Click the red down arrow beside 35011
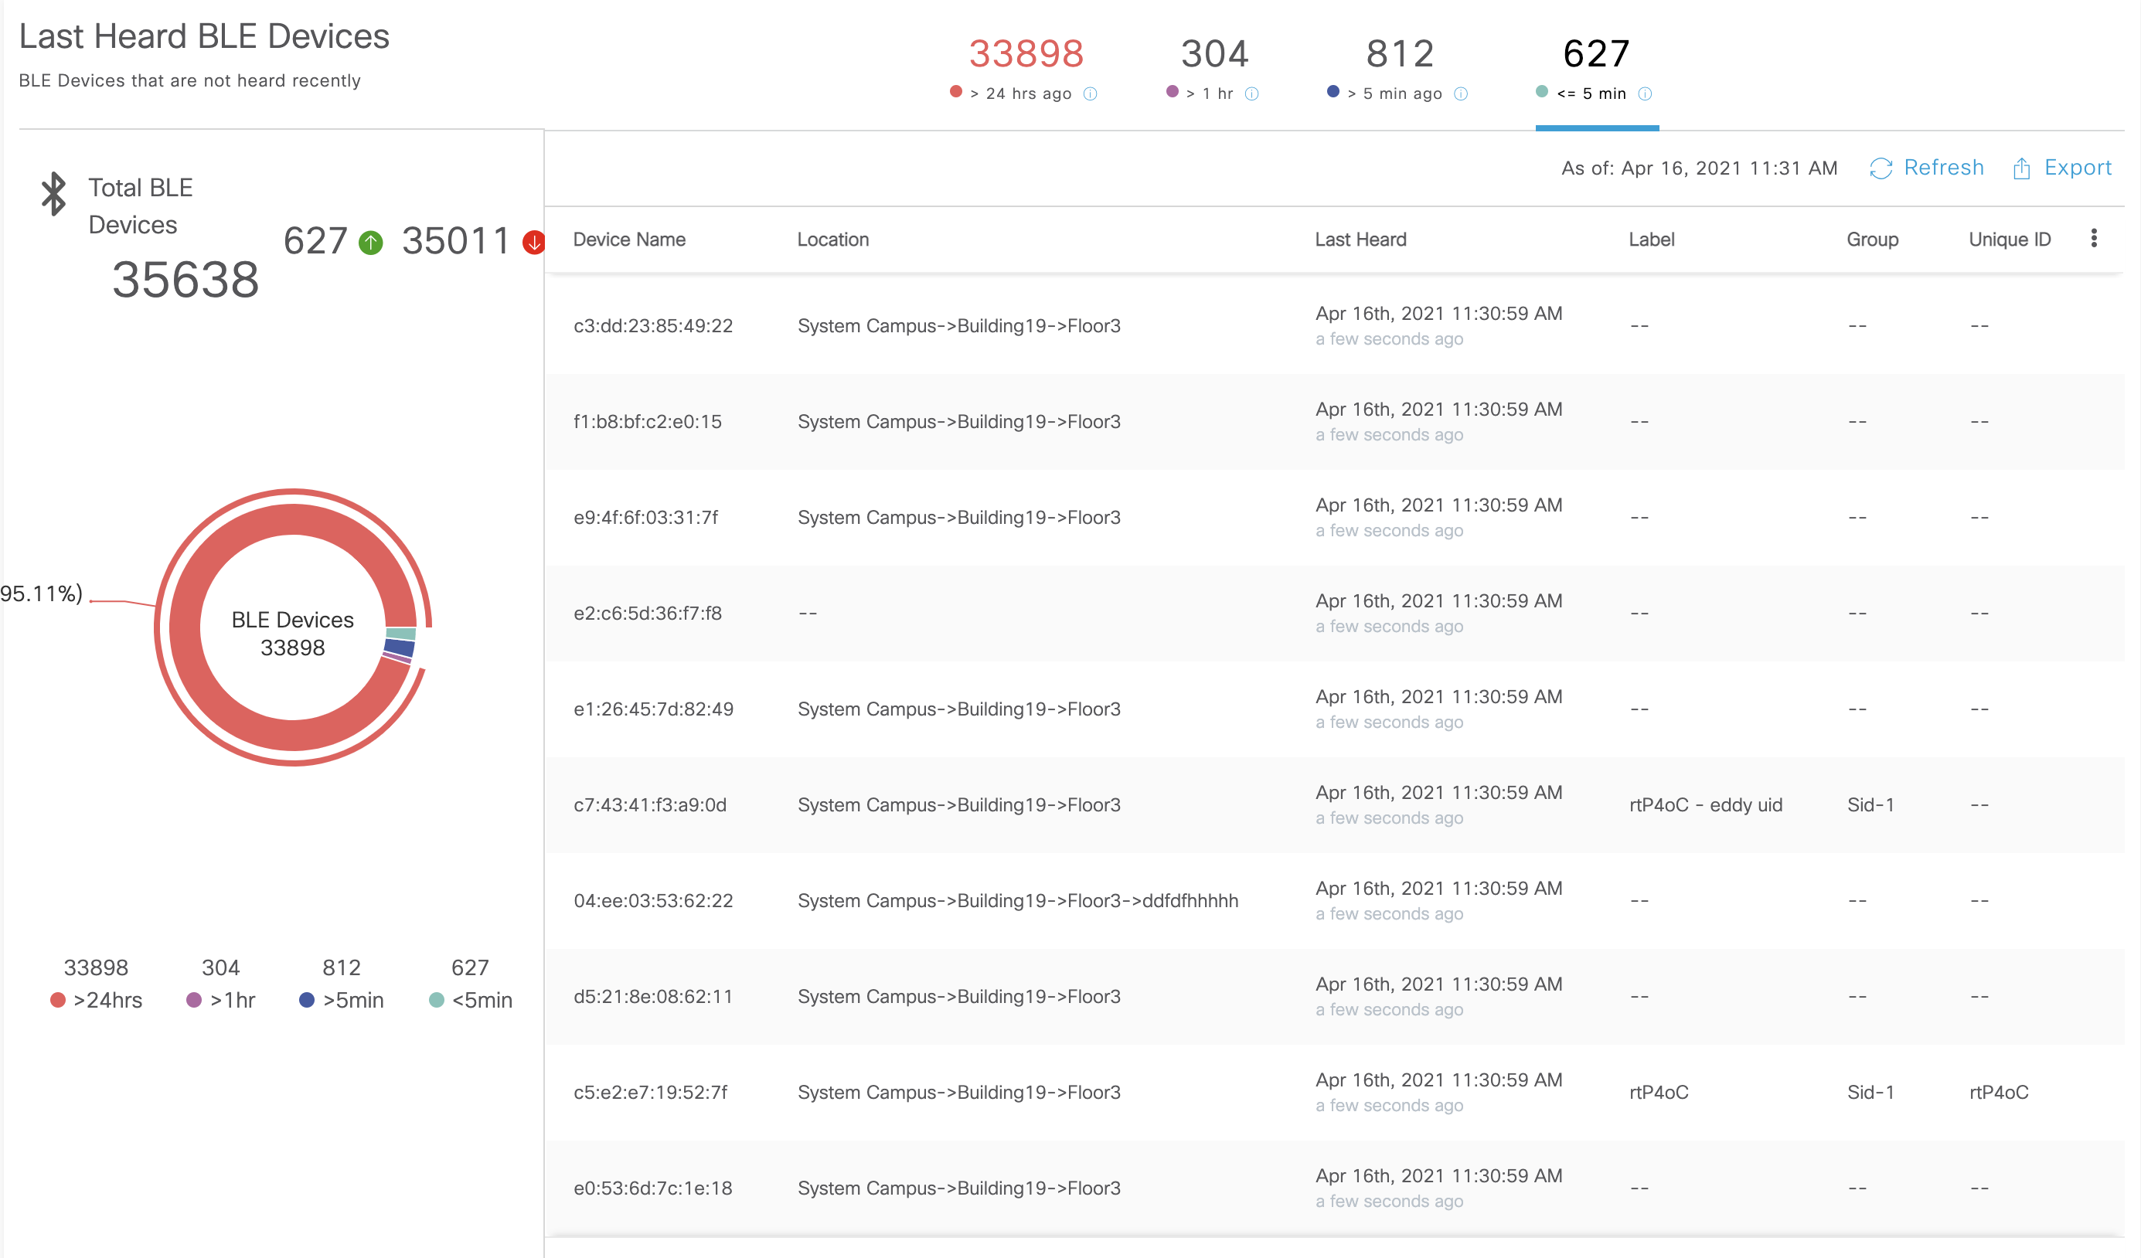This screenshot has width=2141, height=1258. [533, 243]
